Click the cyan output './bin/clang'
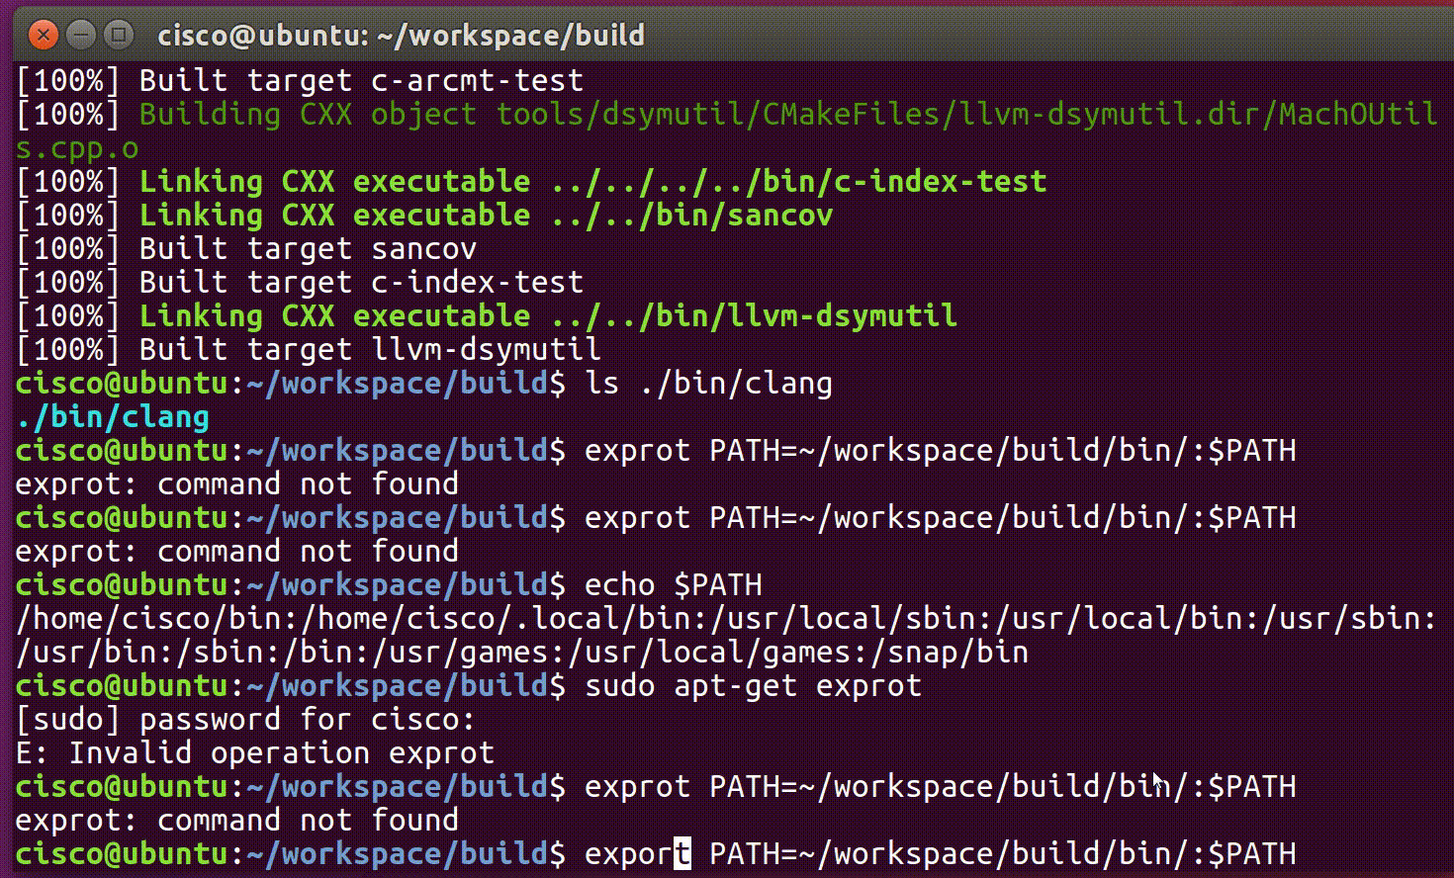 (x=113, y=417)
